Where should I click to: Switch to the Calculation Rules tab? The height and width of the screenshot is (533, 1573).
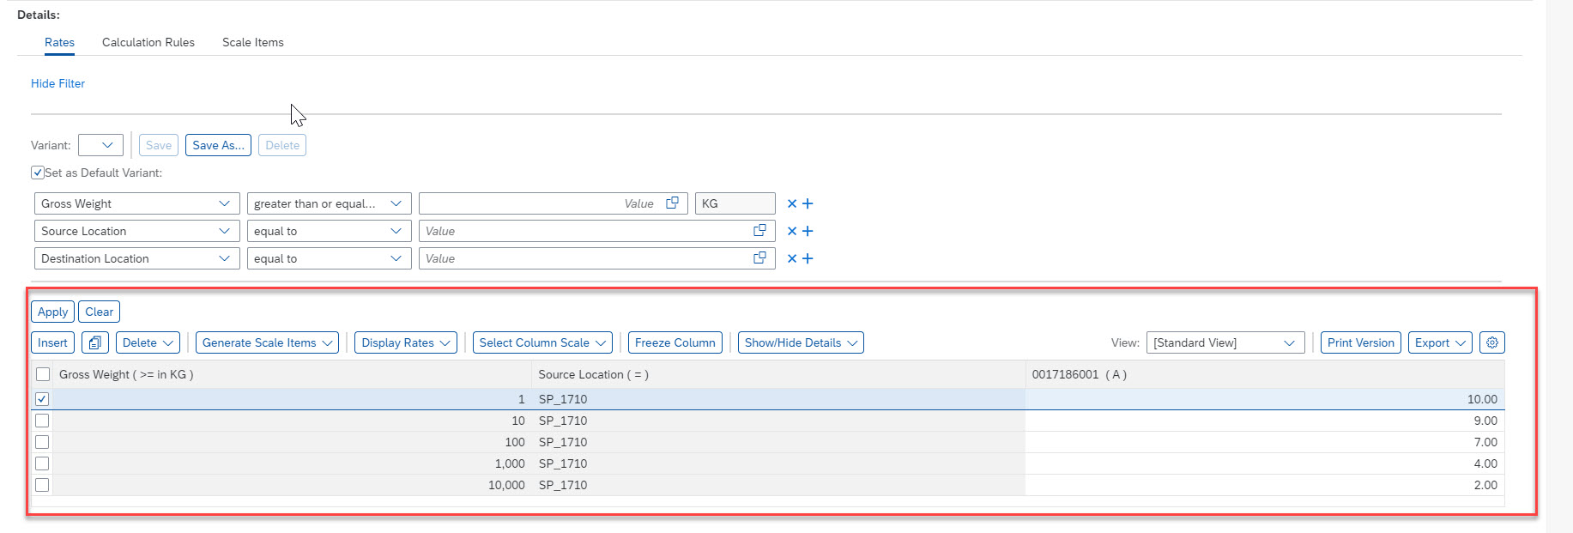(x=148, y=42)
